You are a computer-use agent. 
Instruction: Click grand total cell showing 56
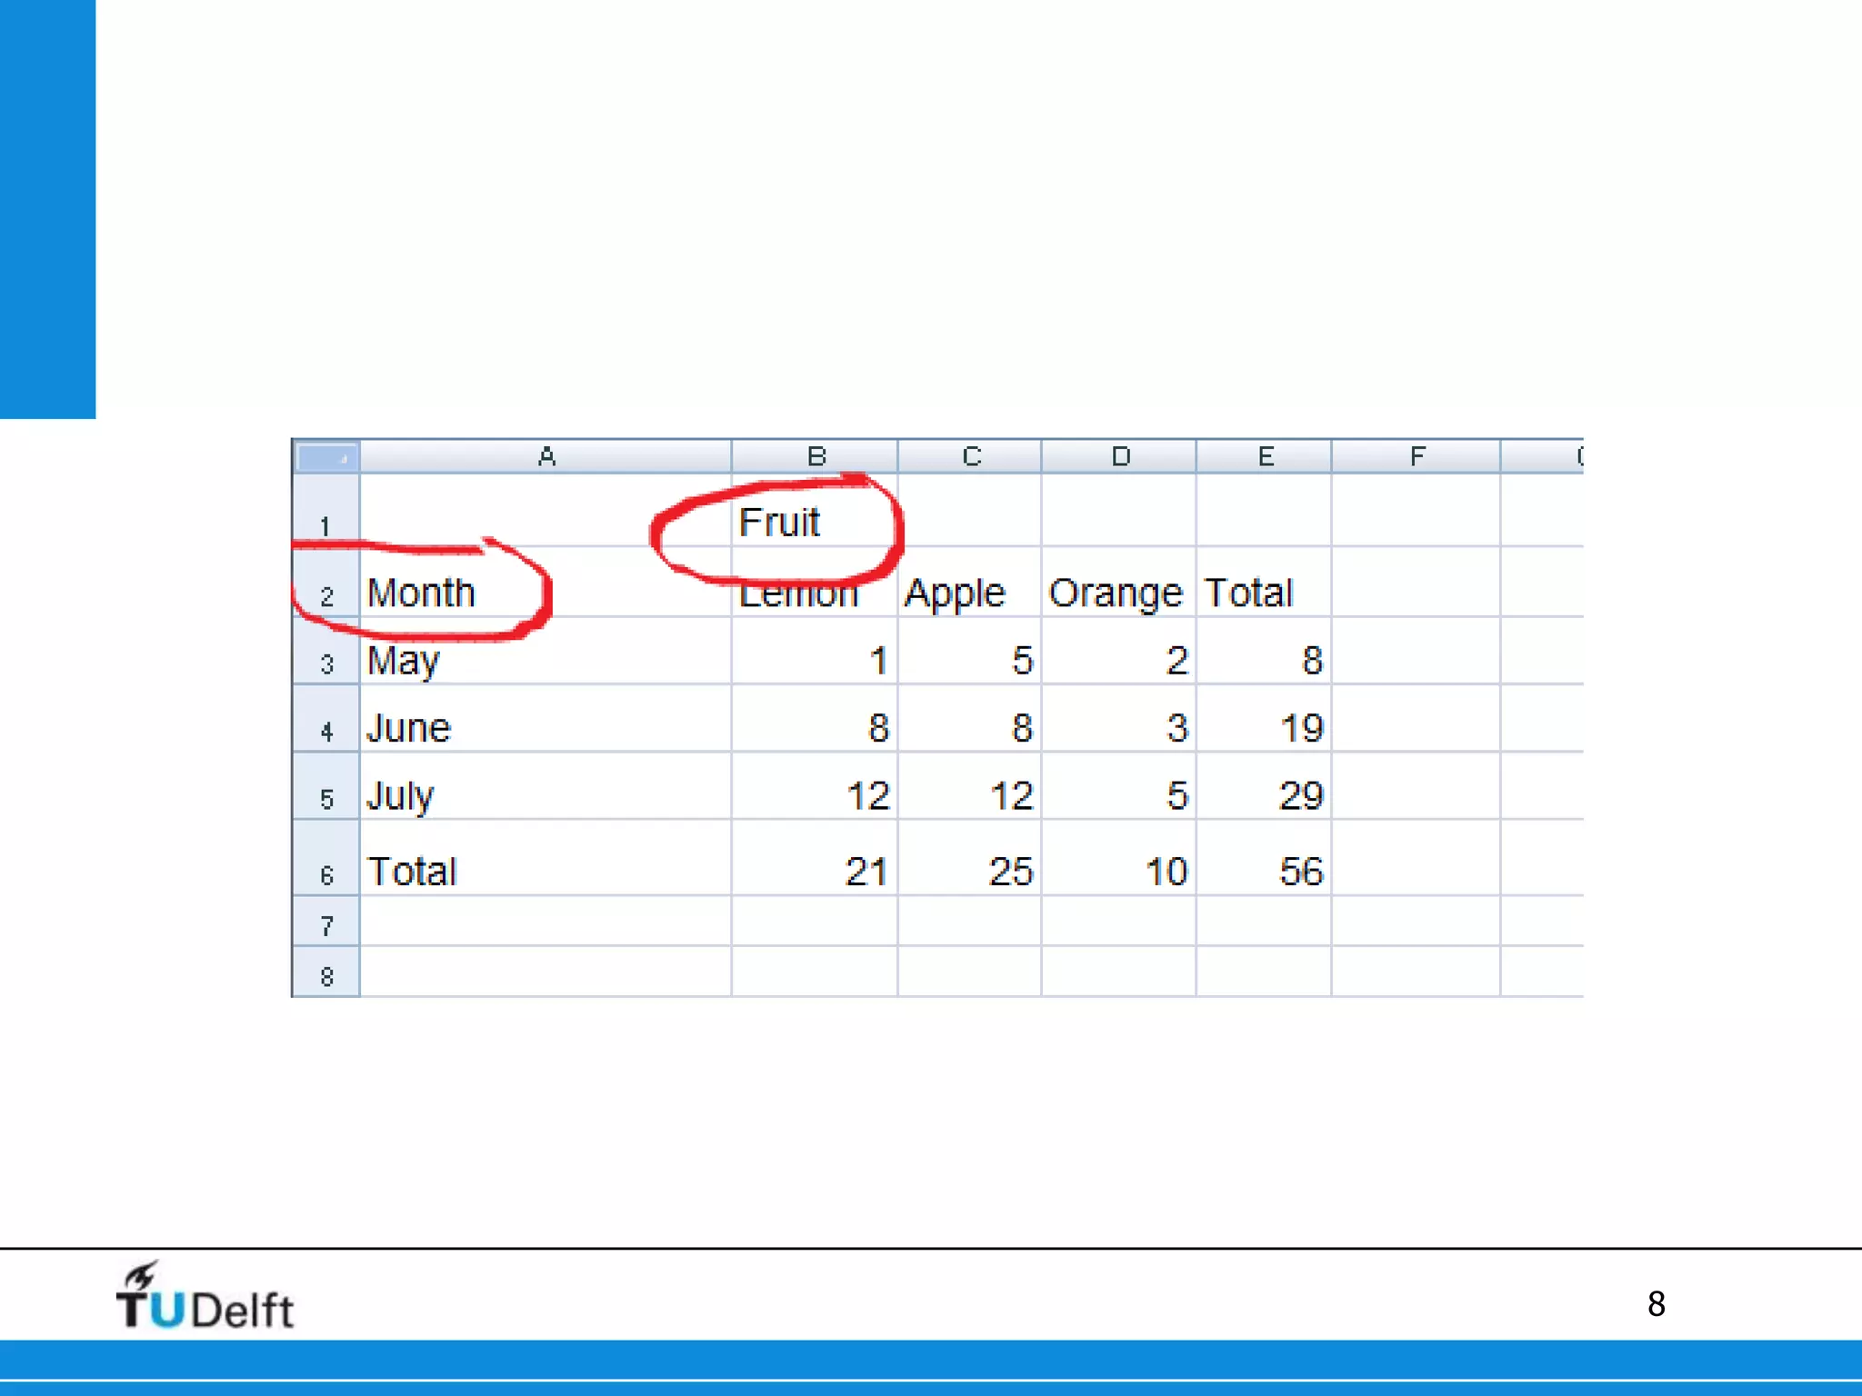click(1300, 872)
